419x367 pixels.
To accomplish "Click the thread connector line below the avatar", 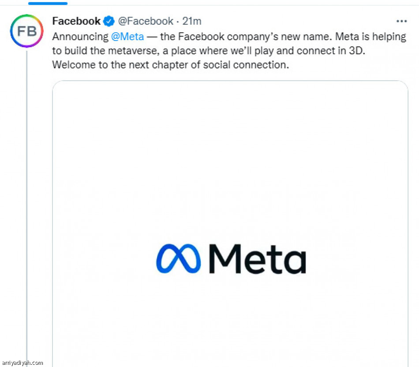I will pyautogui.click(x=26, y=198).
